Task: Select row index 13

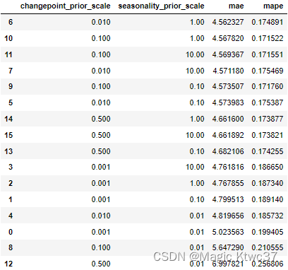Action: tap(8, 151)
